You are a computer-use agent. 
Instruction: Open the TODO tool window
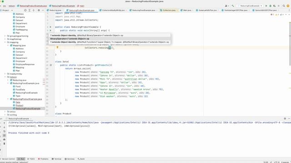tap(31, 159)
